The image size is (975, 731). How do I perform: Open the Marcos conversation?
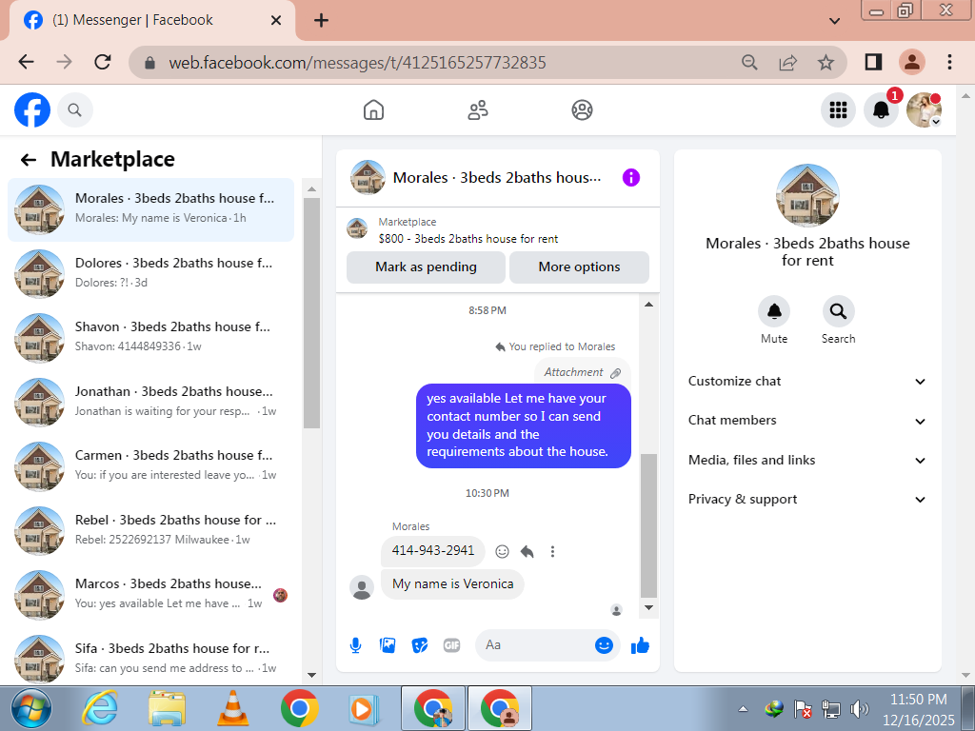click(150, 595)
